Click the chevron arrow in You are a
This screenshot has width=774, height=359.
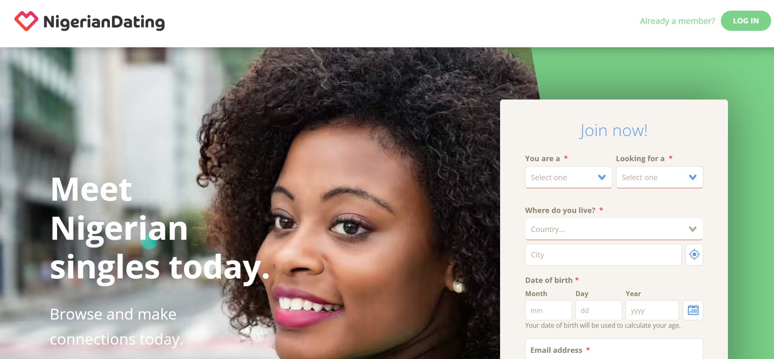coord(602,177)
